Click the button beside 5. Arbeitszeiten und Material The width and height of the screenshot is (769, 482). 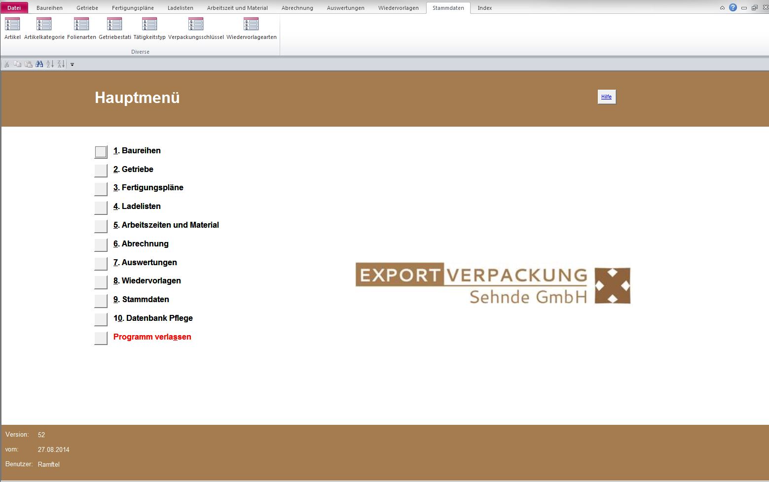point(101,226)
